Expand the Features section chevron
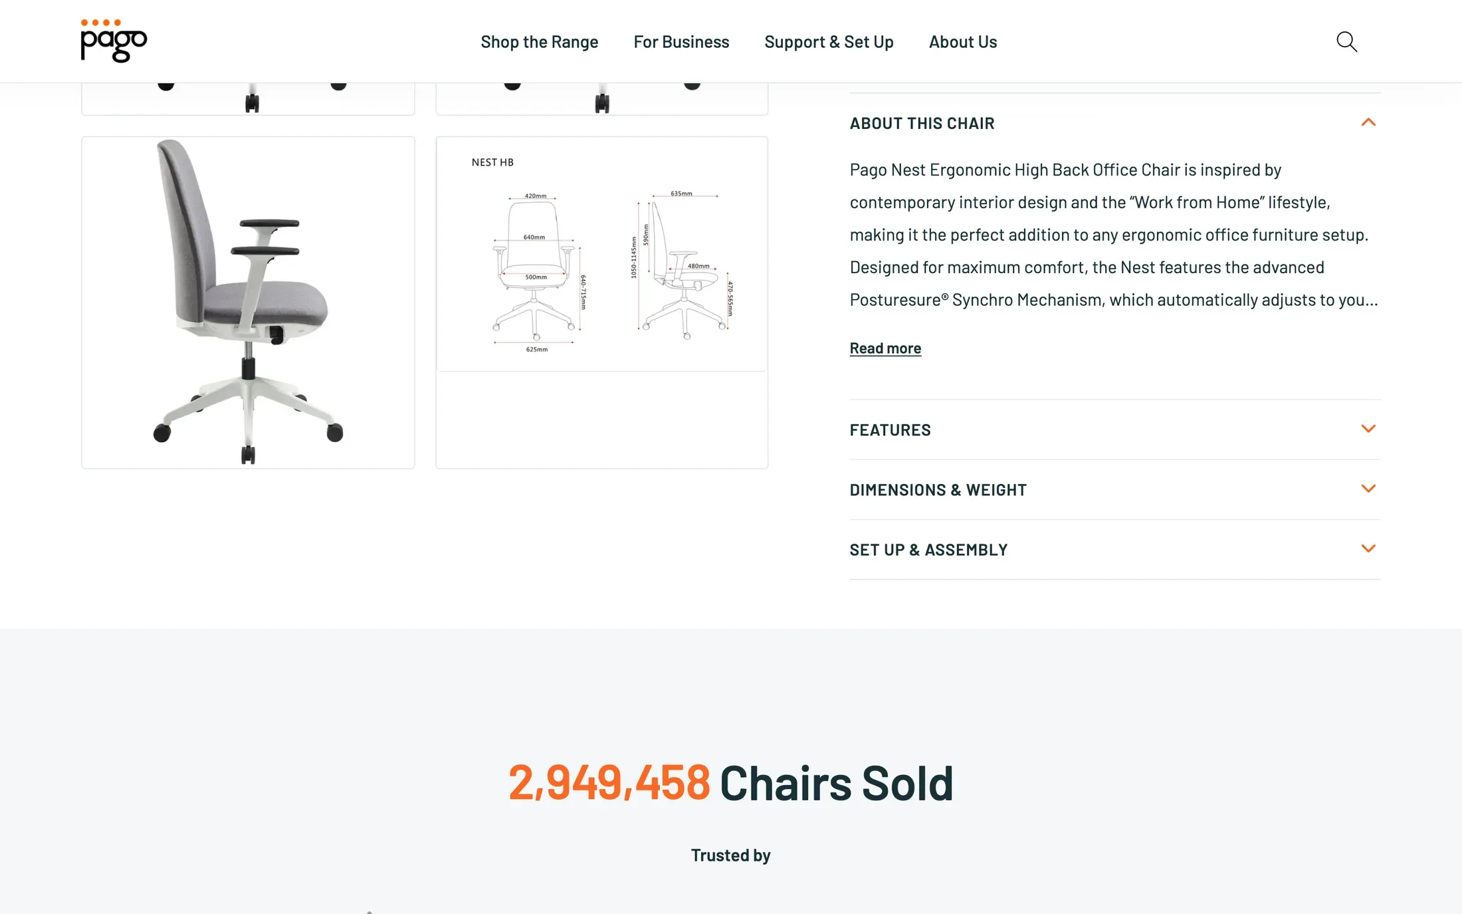The image size is (1462, 914). pos(1368,429)
